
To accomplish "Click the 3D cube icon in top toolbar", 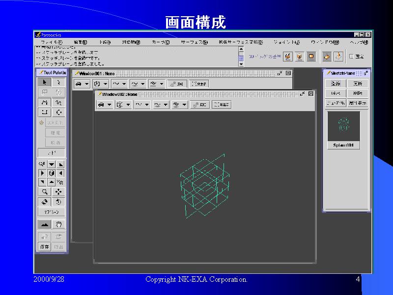I will coord(299,57).
